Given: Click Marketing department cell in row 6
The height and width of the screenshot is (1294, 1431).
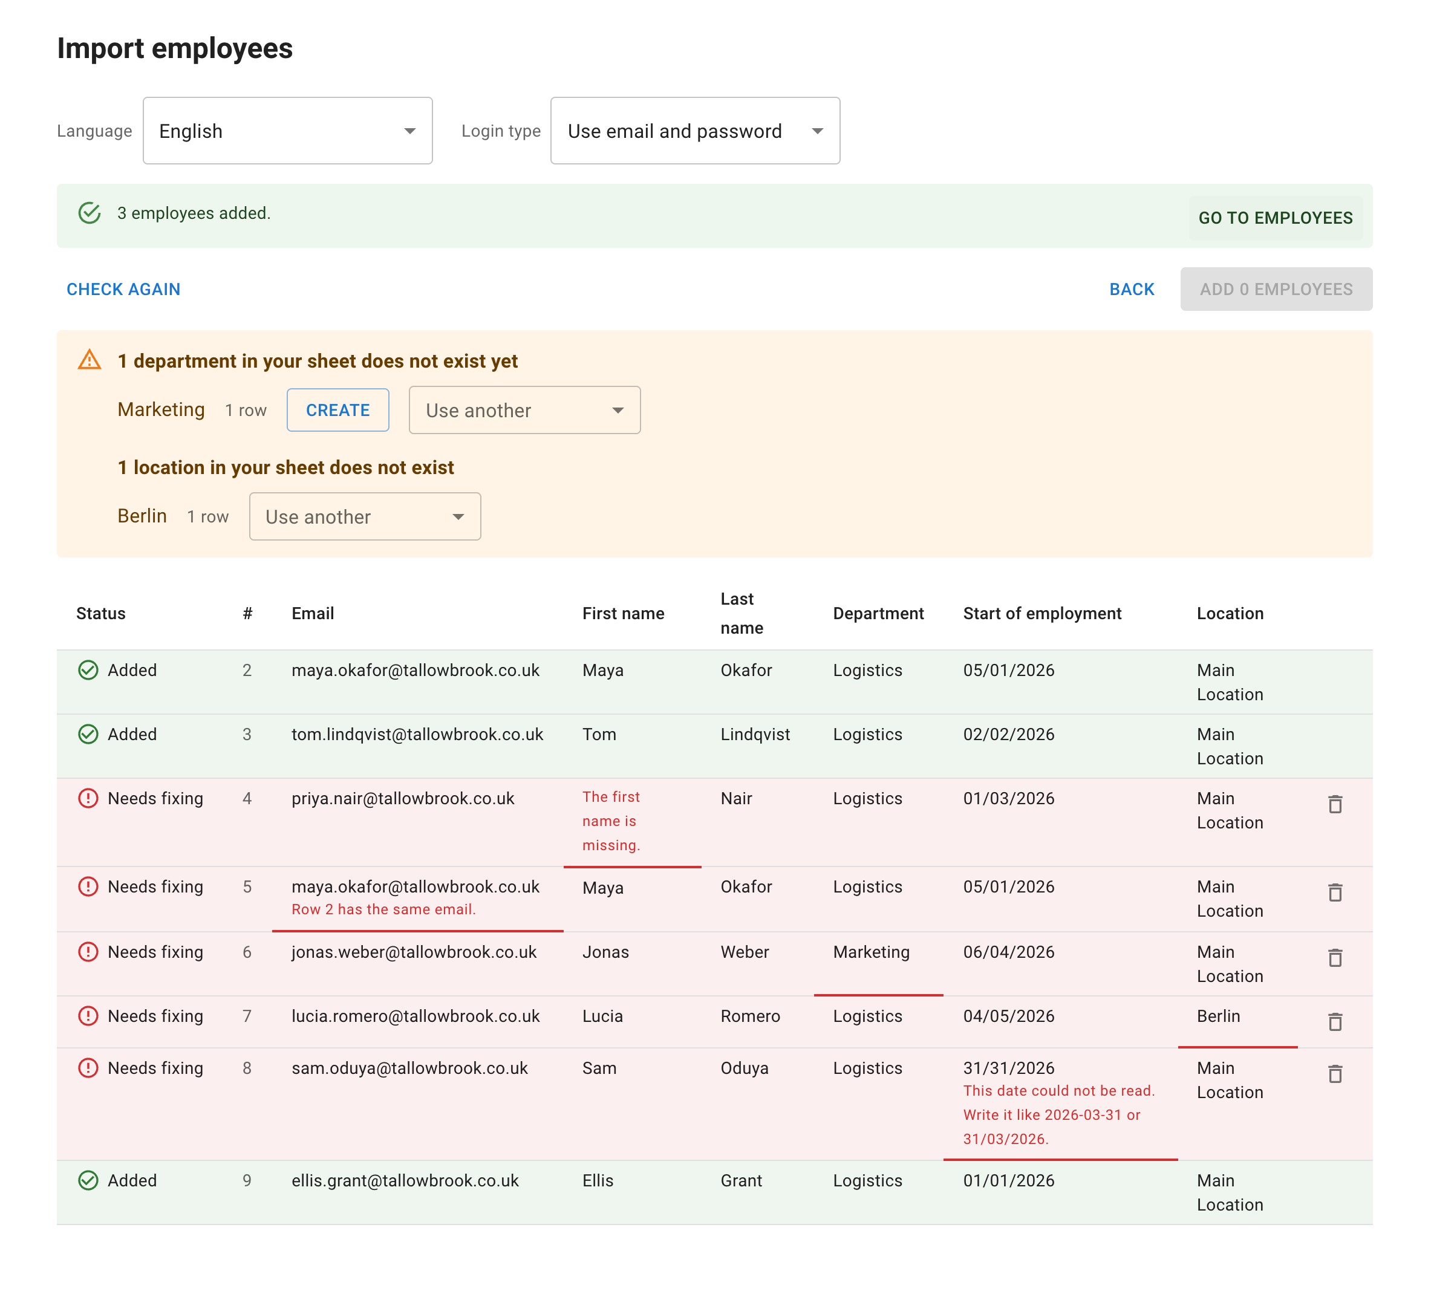Looking at the screenshot, I should [879, 964].
